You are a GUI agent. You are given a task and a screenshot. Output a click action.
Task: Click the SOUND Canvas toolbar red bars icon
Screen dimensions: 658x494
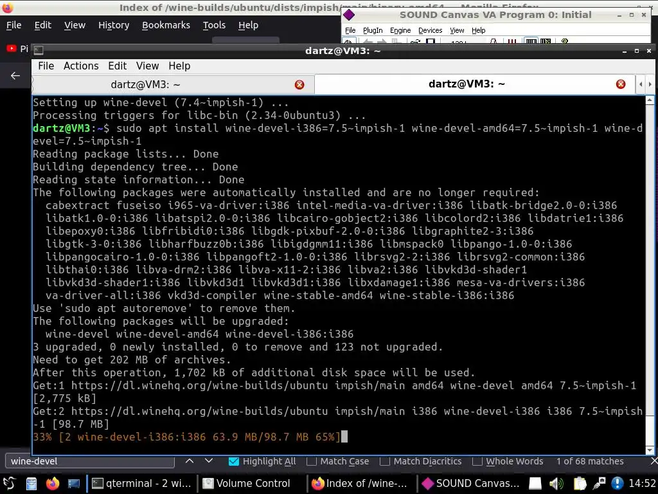pyautogui.click(x=511, y=41)
